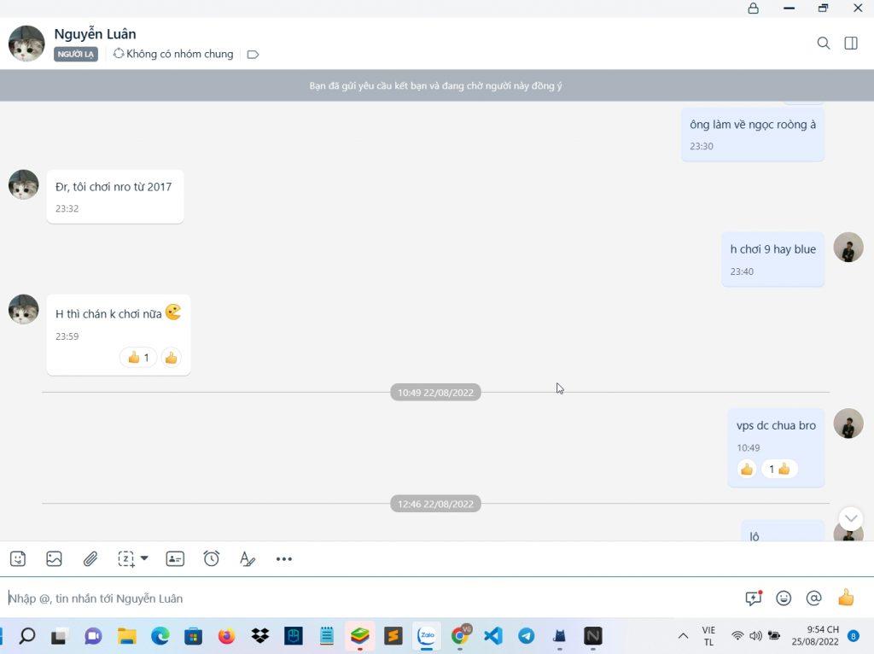The height and width of the screenshot is (654, 874).
Task: Attach a file using the paperclip icon
Action: 90,559
